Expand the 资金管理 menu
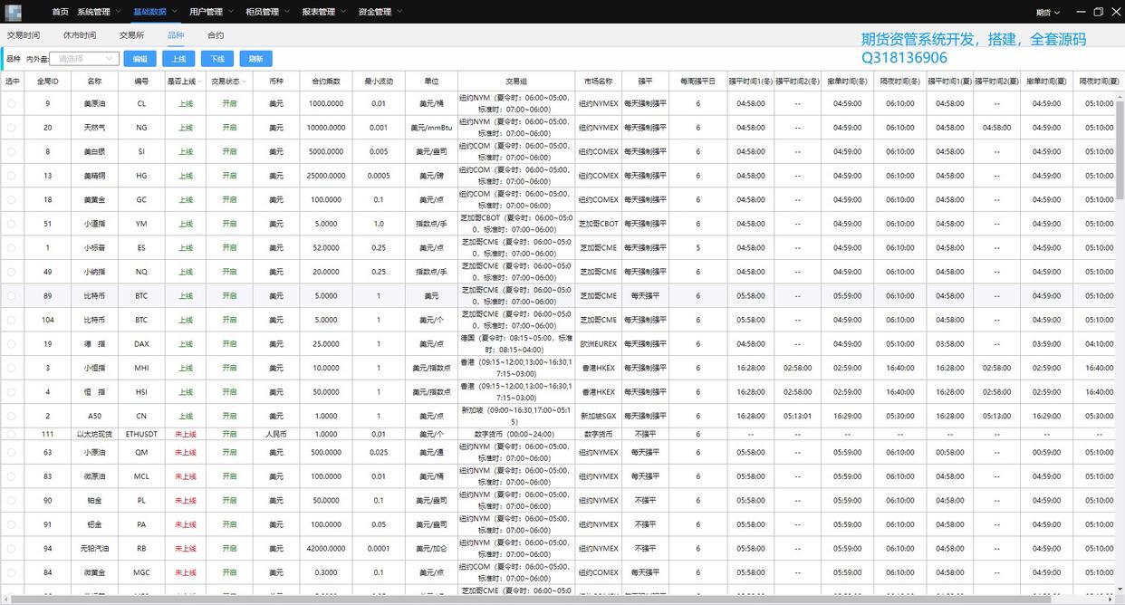The image size is (1125, 605). [380, 12]
